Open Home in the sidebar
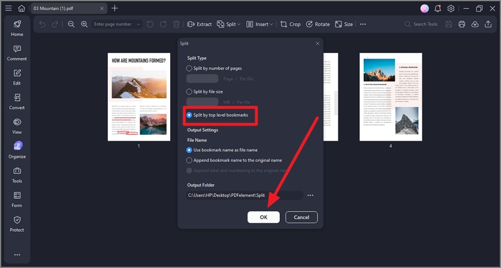Image resolution: width=501 pixels, height=268 pixels. coord(17,28)
